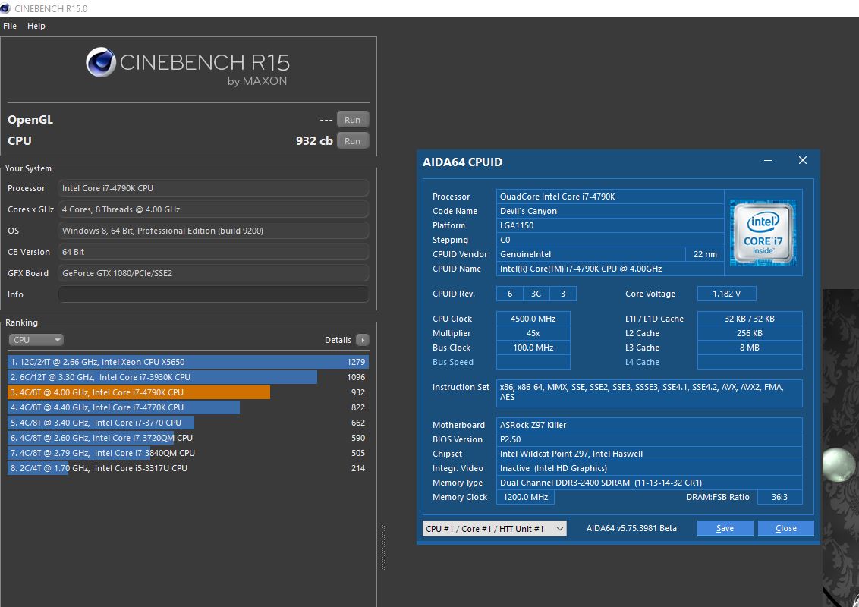This screenshot has width=859, height=607.
Task: Click the 1200.0 MHz Memory Clock value
Action: [x=525, y=497]
